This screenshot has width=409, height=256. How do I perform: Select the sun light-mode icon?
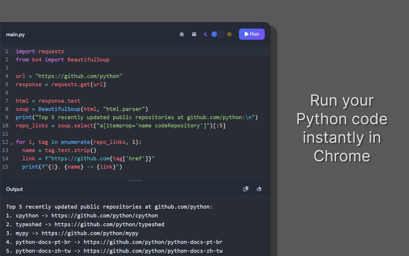click(229, 34)
